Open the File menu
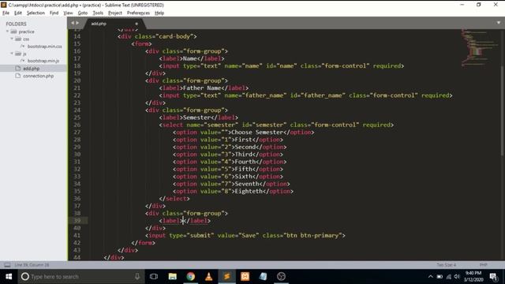 click(6, 13)
